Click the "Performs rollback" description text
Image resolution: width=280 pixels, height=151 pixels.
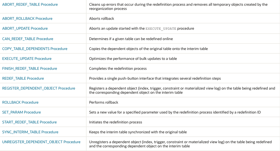coord(104,102)
